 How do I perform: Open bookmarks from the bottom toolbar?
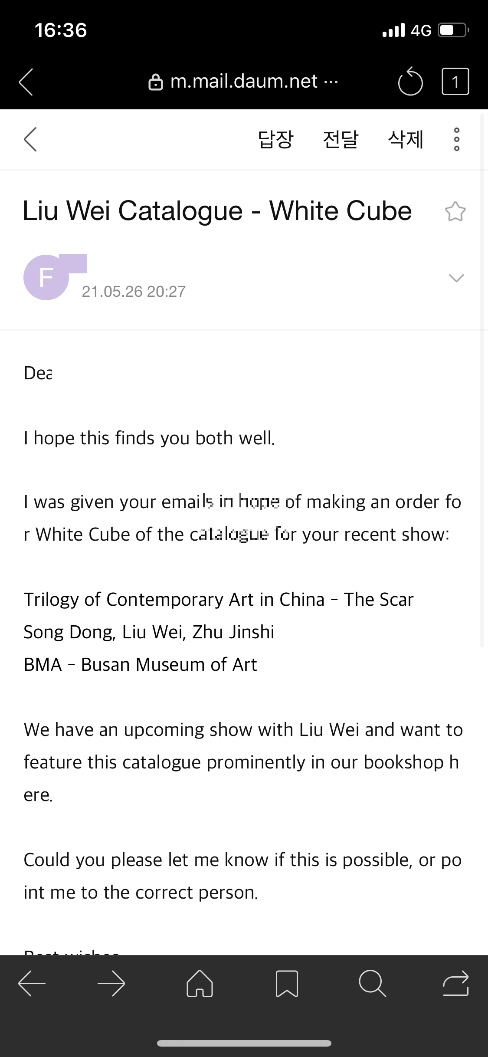point(287,983)
